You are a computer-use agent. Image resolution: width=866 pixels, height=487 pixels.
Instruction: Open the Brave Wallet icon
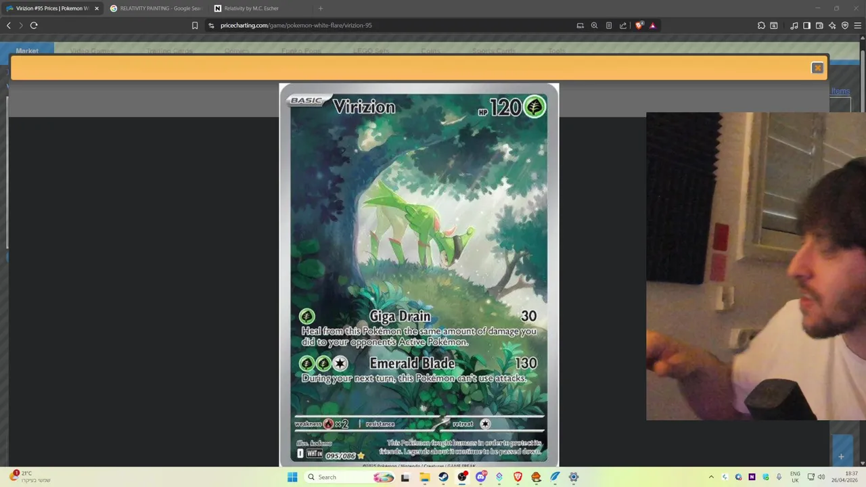point(819,25)
